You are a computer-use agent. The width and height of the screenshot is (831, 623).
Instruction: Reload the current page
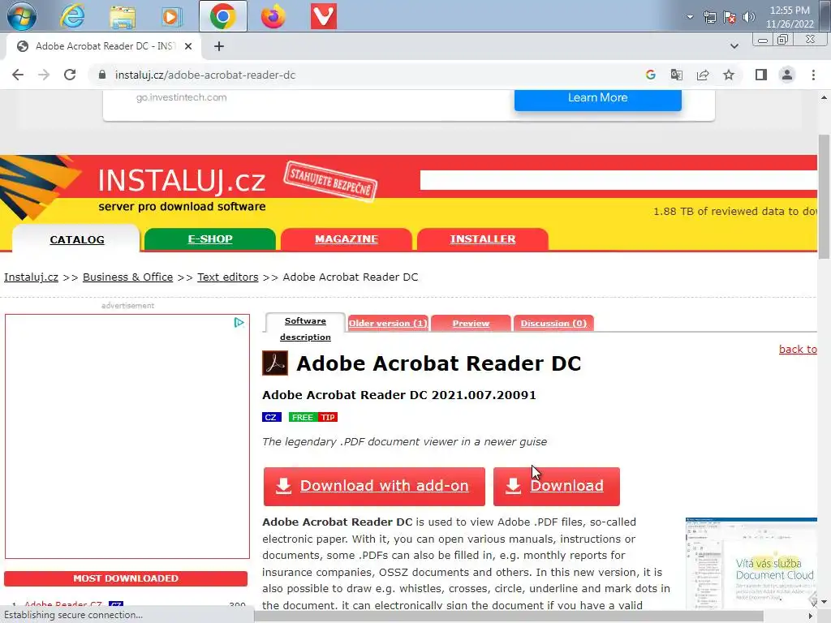point(70,75)
